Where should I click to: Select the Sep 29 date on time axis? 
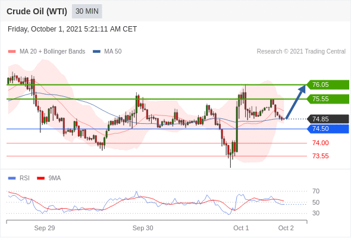pos(45,228)
